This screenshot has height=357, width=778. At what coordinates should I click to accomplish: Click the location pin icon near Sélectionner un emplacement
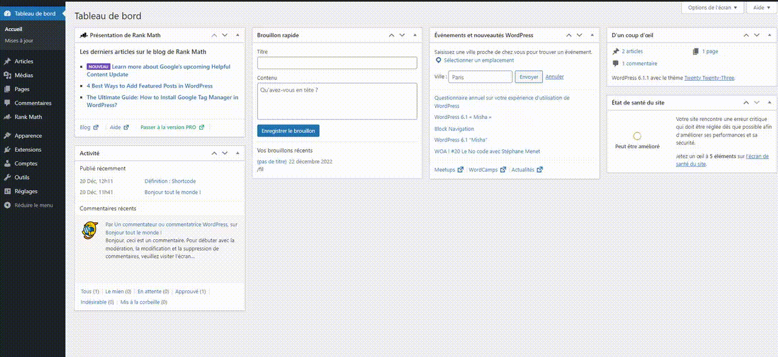[438, 61]
